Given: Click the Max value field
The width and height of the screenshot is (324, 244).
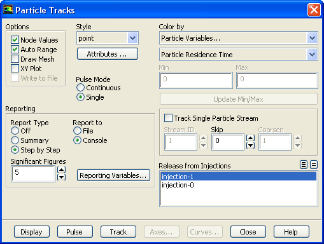Looking at the screenshot, I should 277,80.
